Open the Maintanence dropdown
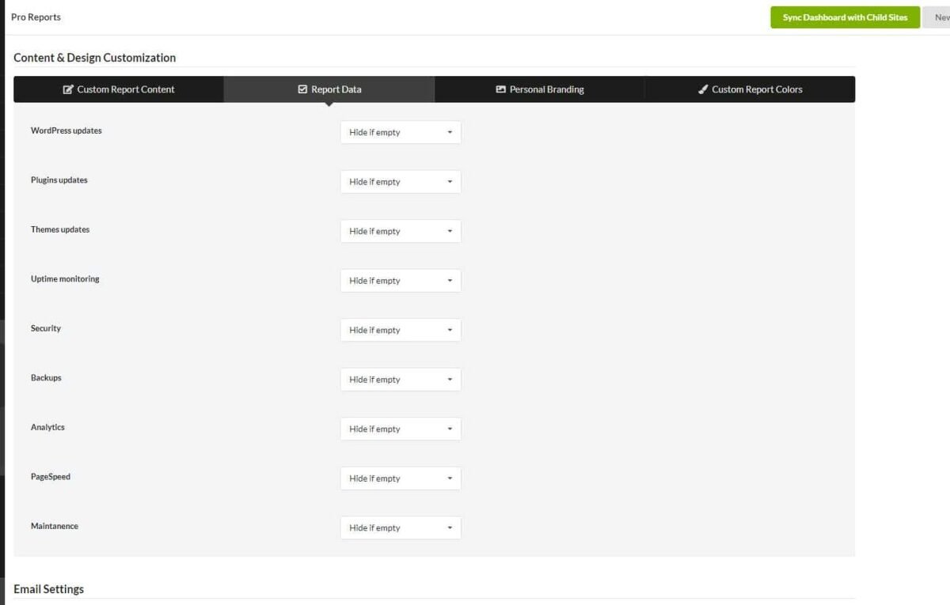The height and width of the screenshot is (605, 950). 401,527
